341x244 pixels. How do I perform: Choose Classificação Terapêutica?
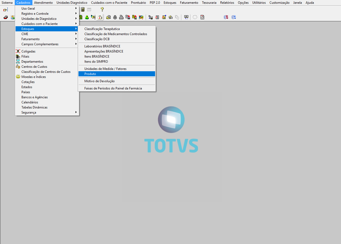(x=117, y=29)
